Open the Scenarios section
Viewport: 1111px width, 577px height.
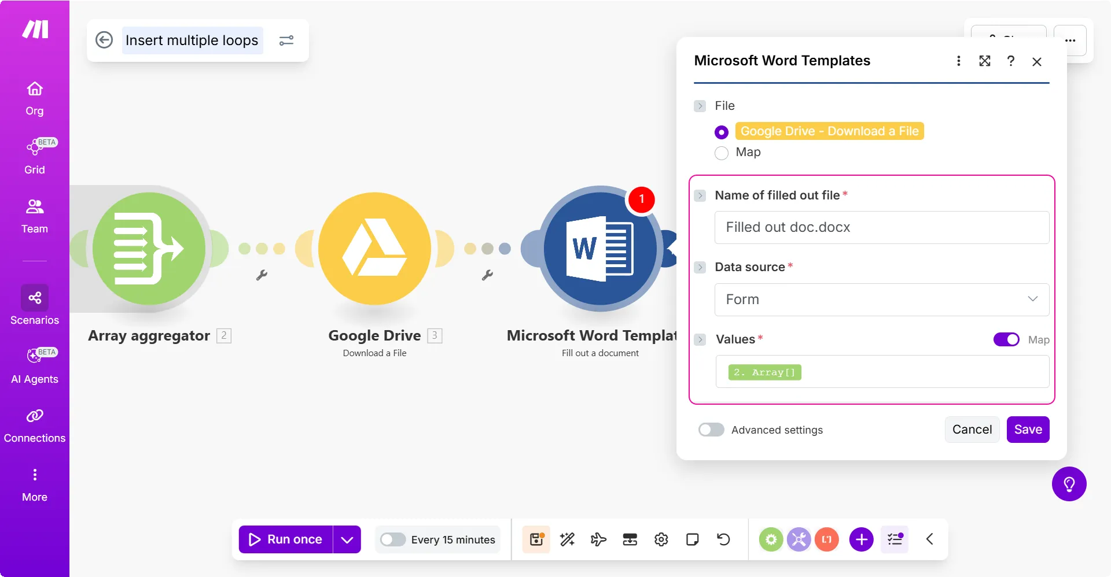click(35, 305)
